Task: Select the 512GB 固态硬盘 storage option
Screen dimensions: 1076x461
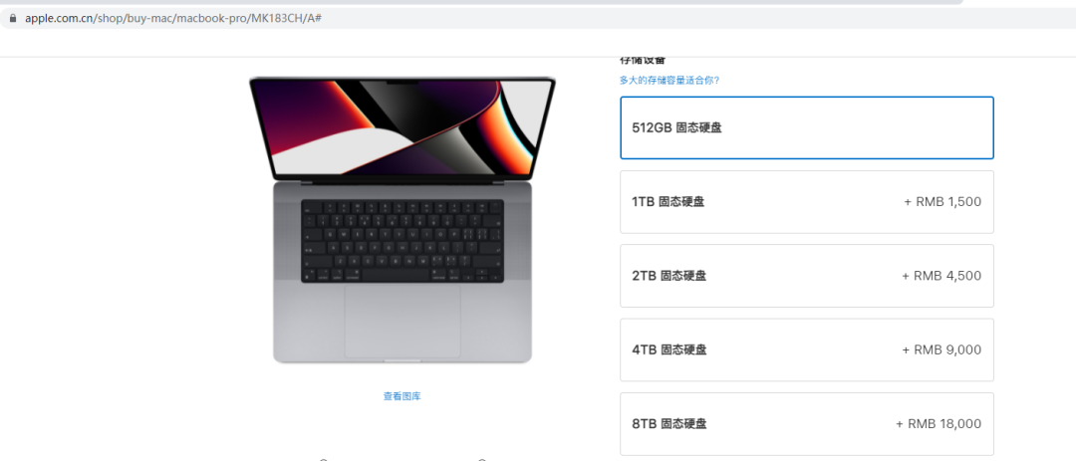Action: tap(807, 127)
